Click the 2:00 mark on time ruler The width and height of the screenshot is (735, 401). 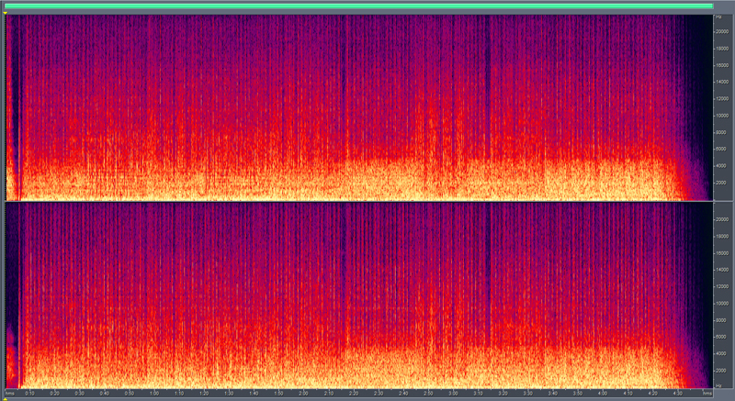pyautogui.click(x=303, y=394)
